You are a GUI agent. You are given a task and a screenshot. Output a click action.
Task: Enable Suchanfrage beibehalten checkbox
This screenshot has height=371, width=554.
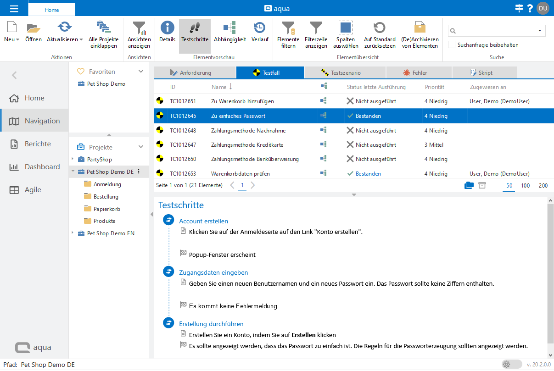(452, 45)
